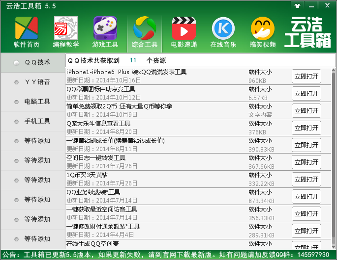
Task: Click 立即打开 for 一键获取最近空间访客工具
Action: pyautogui.click(x=306, y=213)
